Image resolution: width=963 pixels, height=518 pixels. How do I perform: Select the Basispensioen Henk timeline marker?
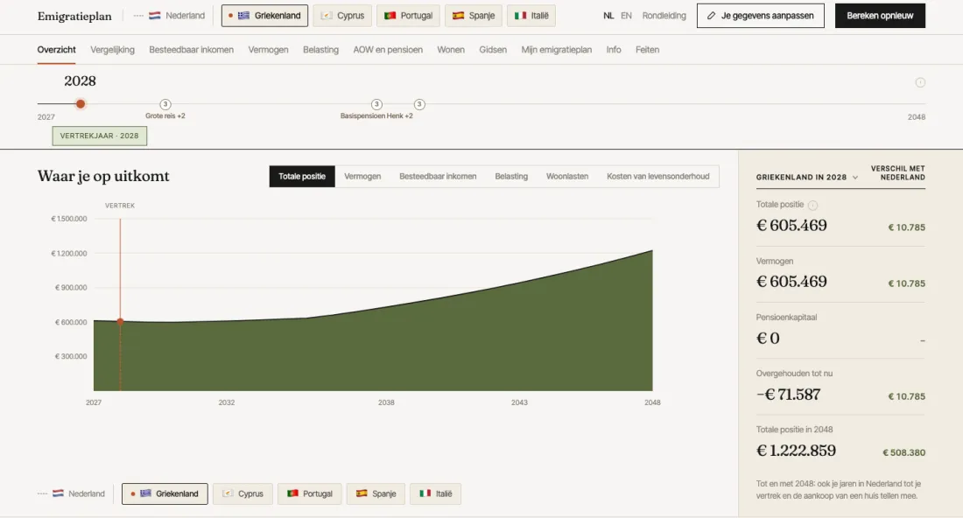376,104
